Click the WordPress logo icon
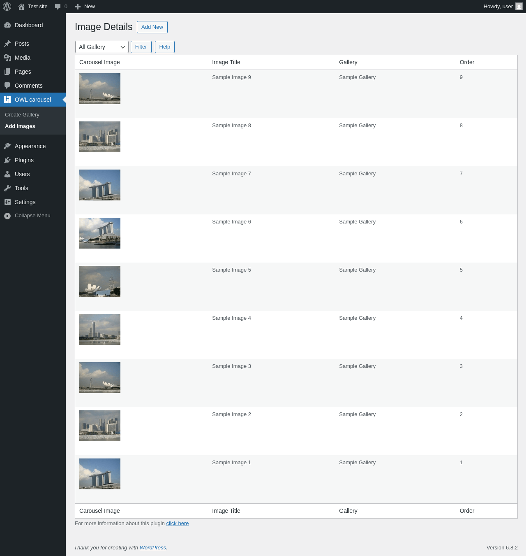 click(x=7, y=7)
